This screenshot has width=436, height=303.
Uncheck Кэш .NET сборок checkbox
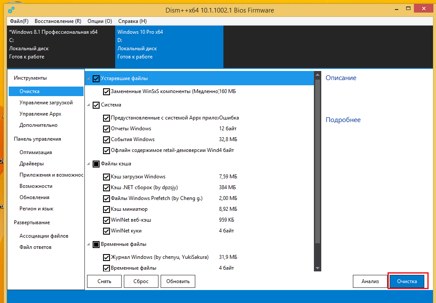coord(106,187)
